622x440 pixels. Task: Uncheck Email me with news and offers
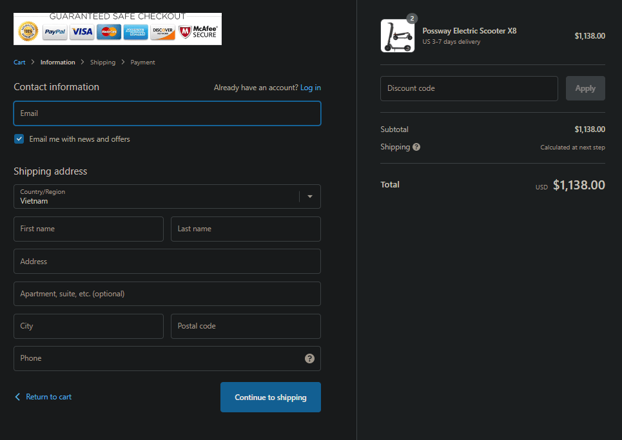pyautogui.click(x=19, y=139)
